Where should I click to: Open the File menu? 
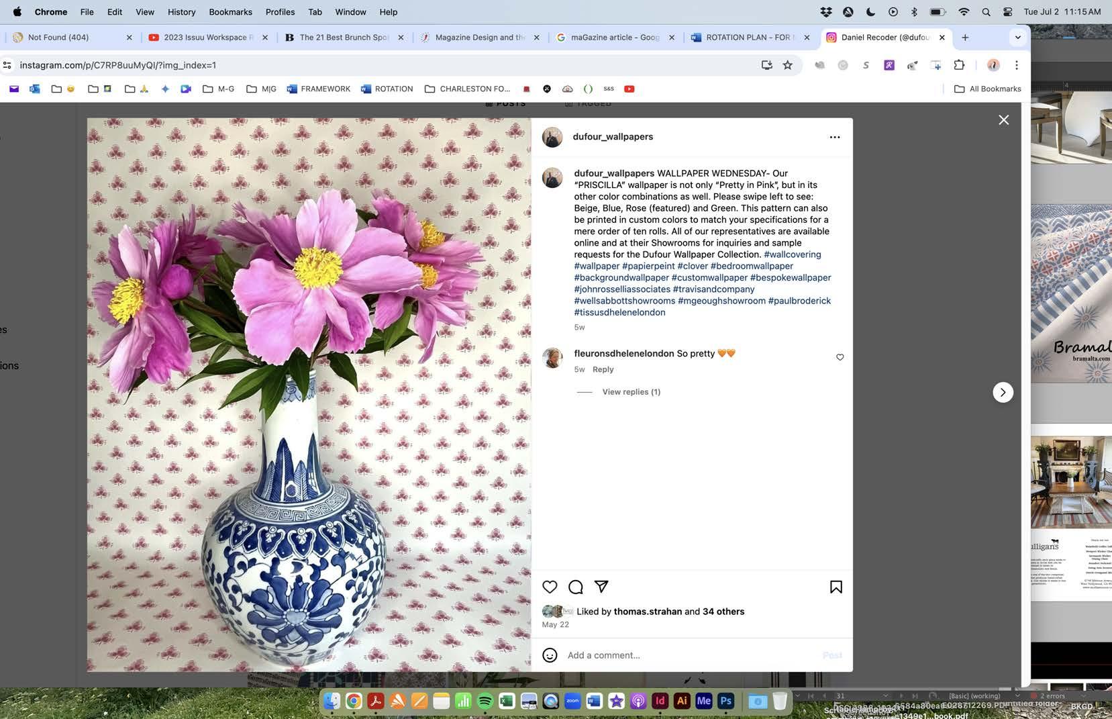click(x=87, y=12)
